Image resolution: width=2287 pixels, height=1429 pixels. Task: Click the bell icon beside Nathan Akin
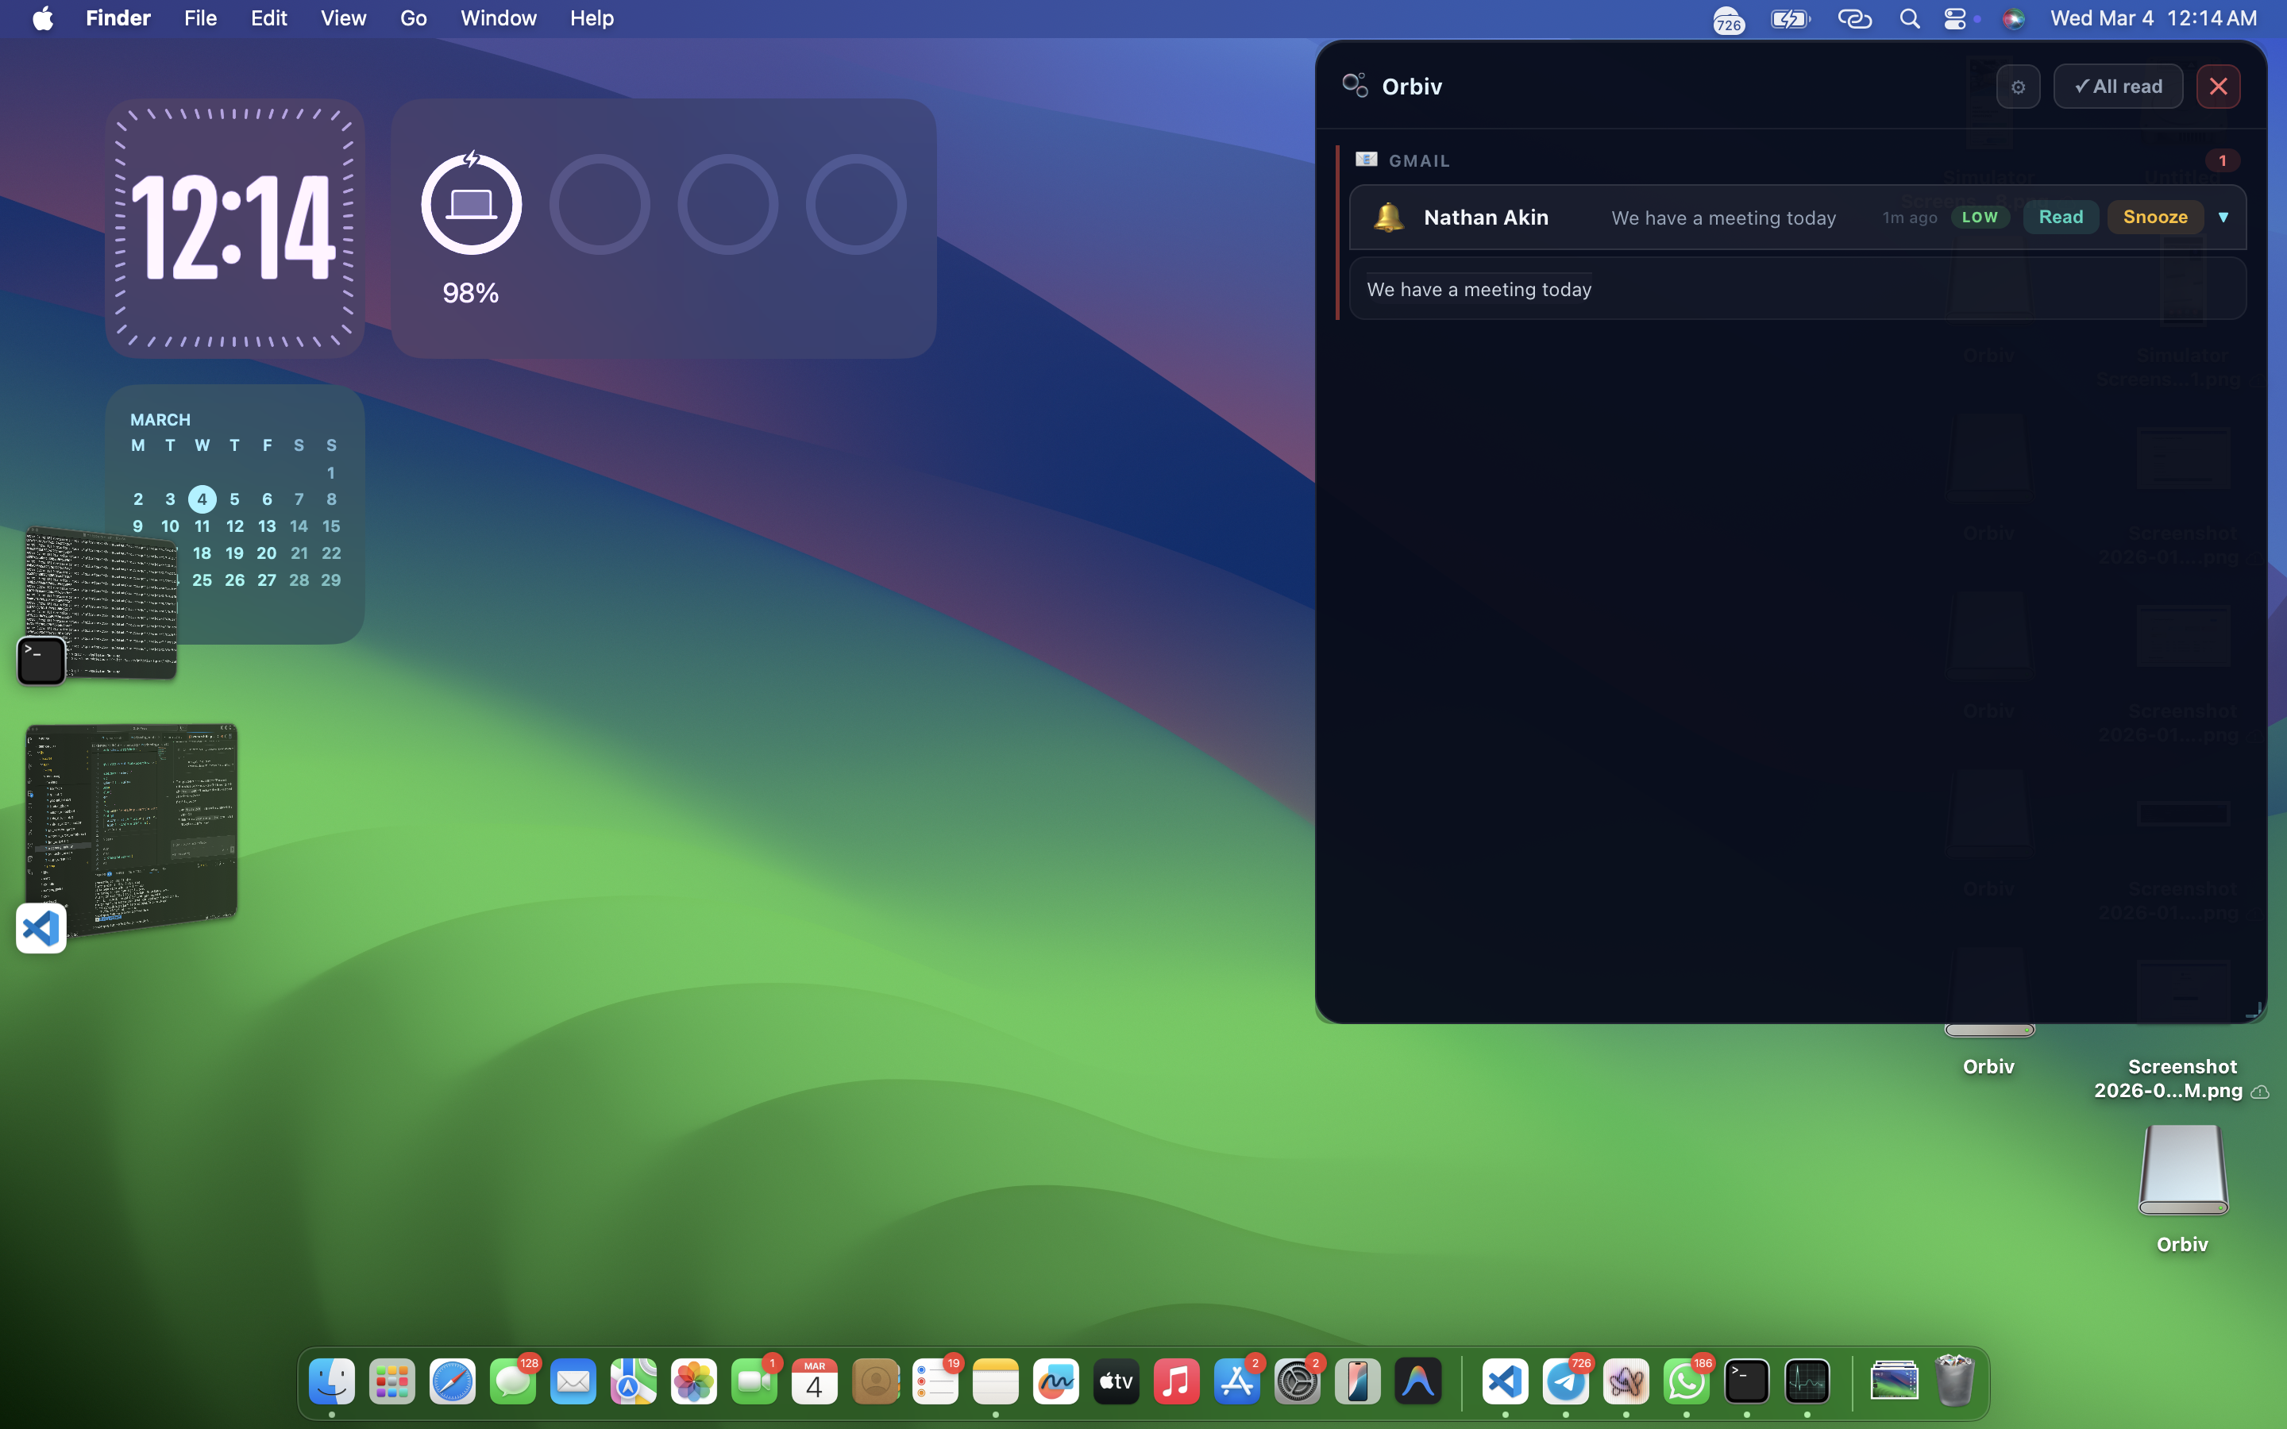1387,218
